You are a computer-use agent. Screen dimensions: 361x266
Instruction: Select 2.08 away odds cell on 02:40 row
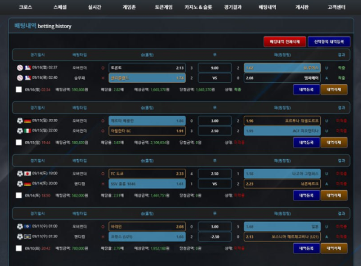(x=282, y=78)
